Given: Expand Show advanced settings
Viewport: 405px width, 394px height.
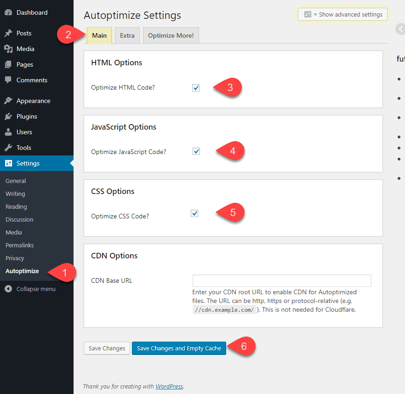Looking at the screenshot, I should click(x=343, y=14).
